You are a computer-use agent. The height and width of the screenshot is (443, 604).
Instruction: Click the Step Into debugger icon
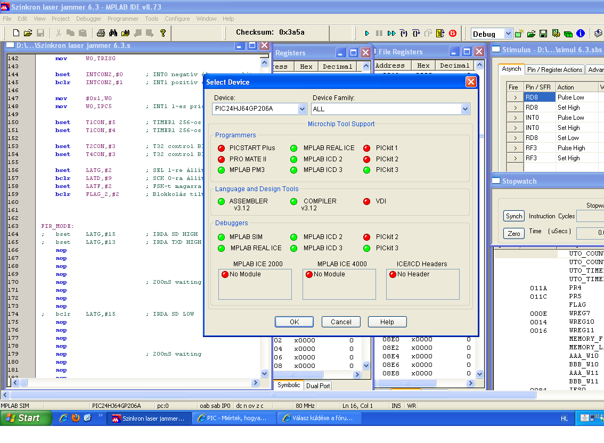coord(404,33)
